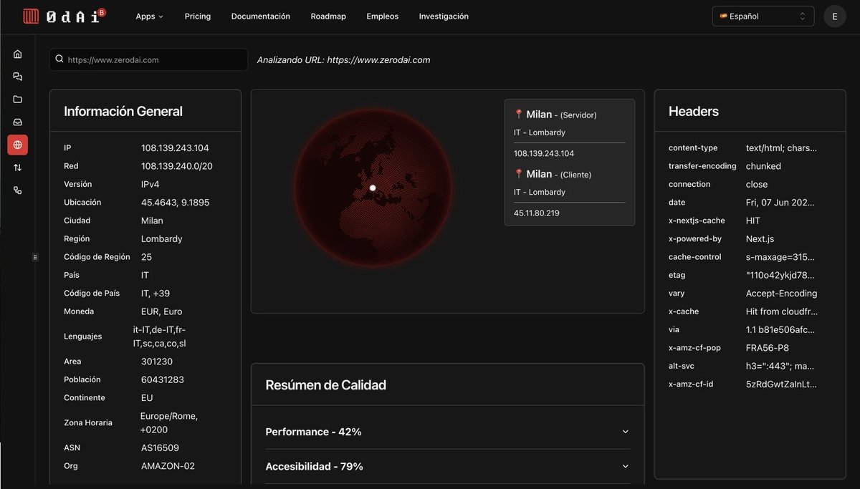Click the Milan Cliente location pin

point(519,174)
